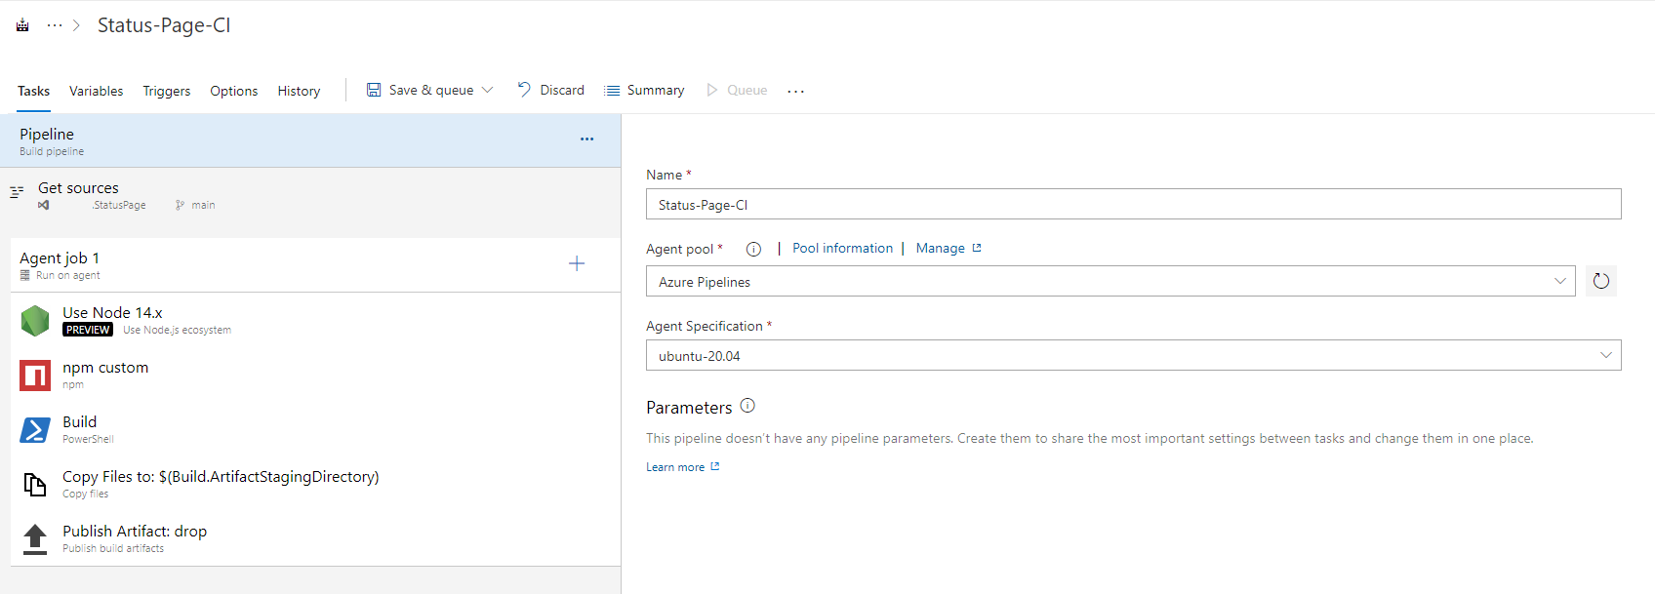Open the breadcrumb ellipsis menu

(55, 25)
